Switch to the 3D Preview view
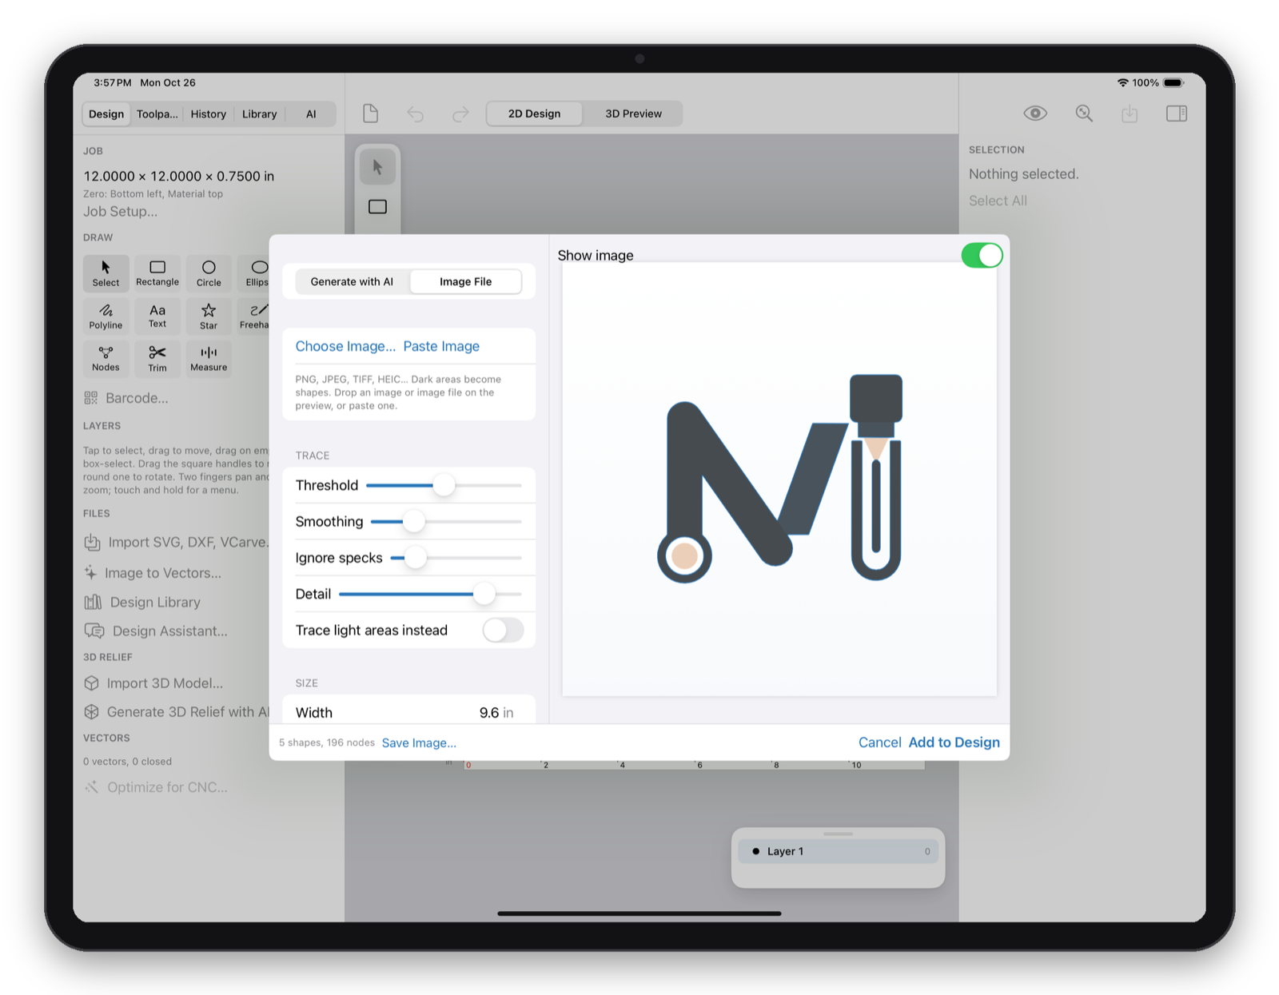 pos(633,113)
